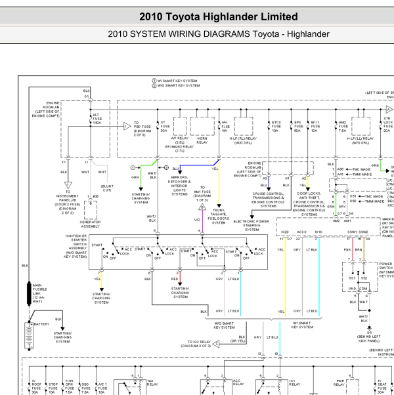Click the "H-LP (RL) RELAY" label

point(243,138)
